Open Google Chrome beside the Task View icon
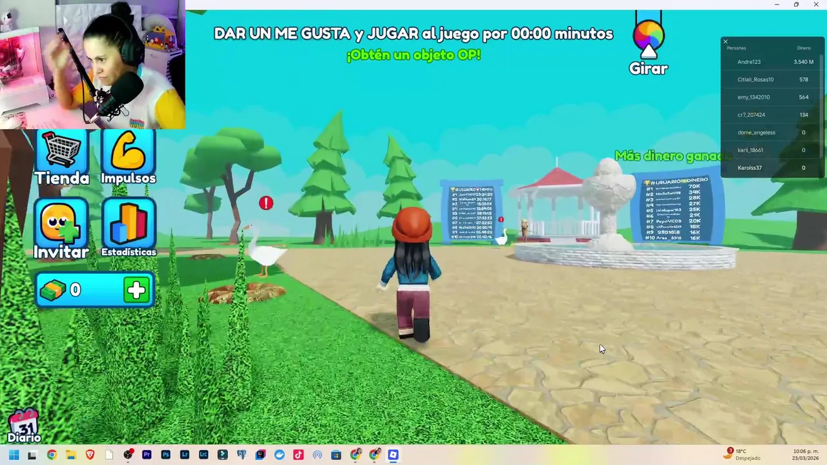Image resolution: width=827 pixels, height=465 pixels. point(52,455)
